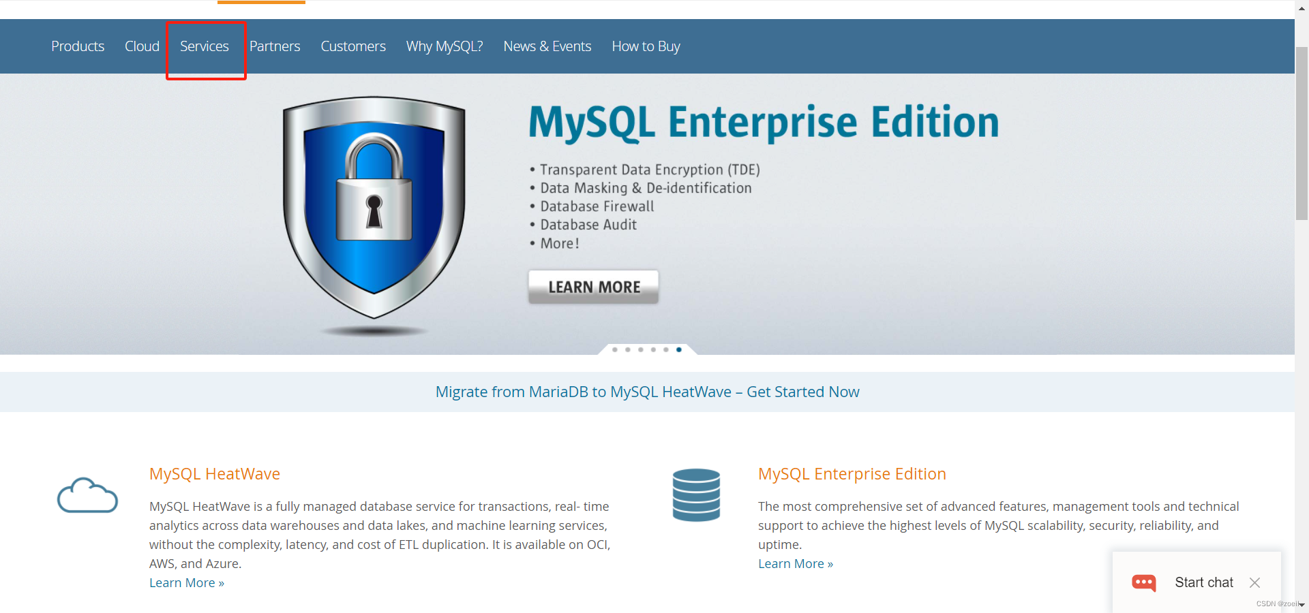Click the Database Firewall bullet text

pos(597,206)
